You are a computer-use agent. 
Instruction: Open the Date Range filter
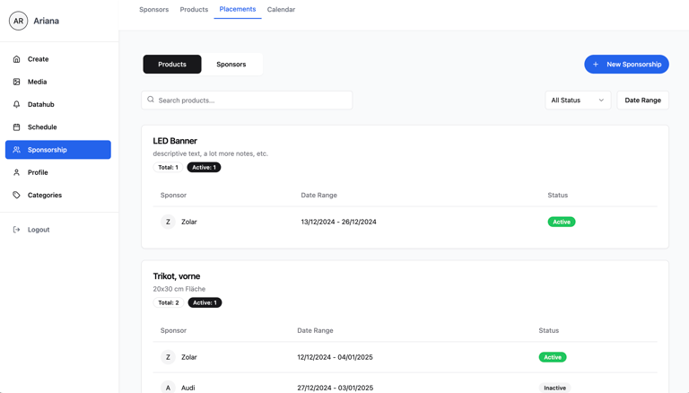pyautogui.click(x=643, y=100)
